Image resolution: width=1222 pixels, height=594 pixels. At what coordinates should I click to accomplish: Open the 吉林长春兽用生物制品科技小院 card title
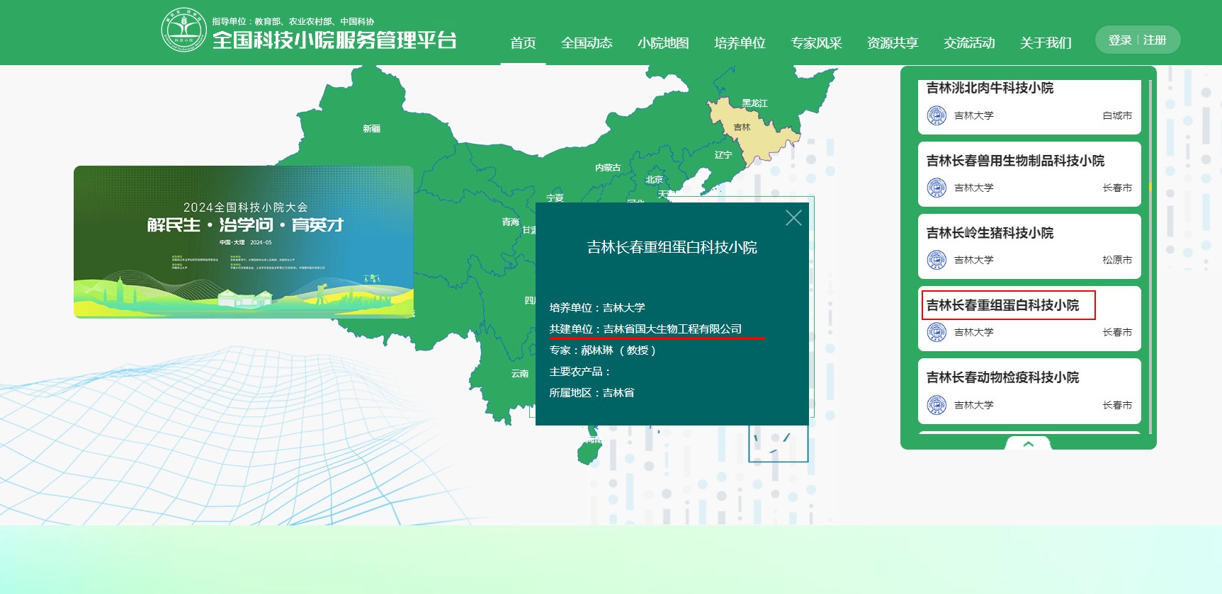(x=1015, y=161)
